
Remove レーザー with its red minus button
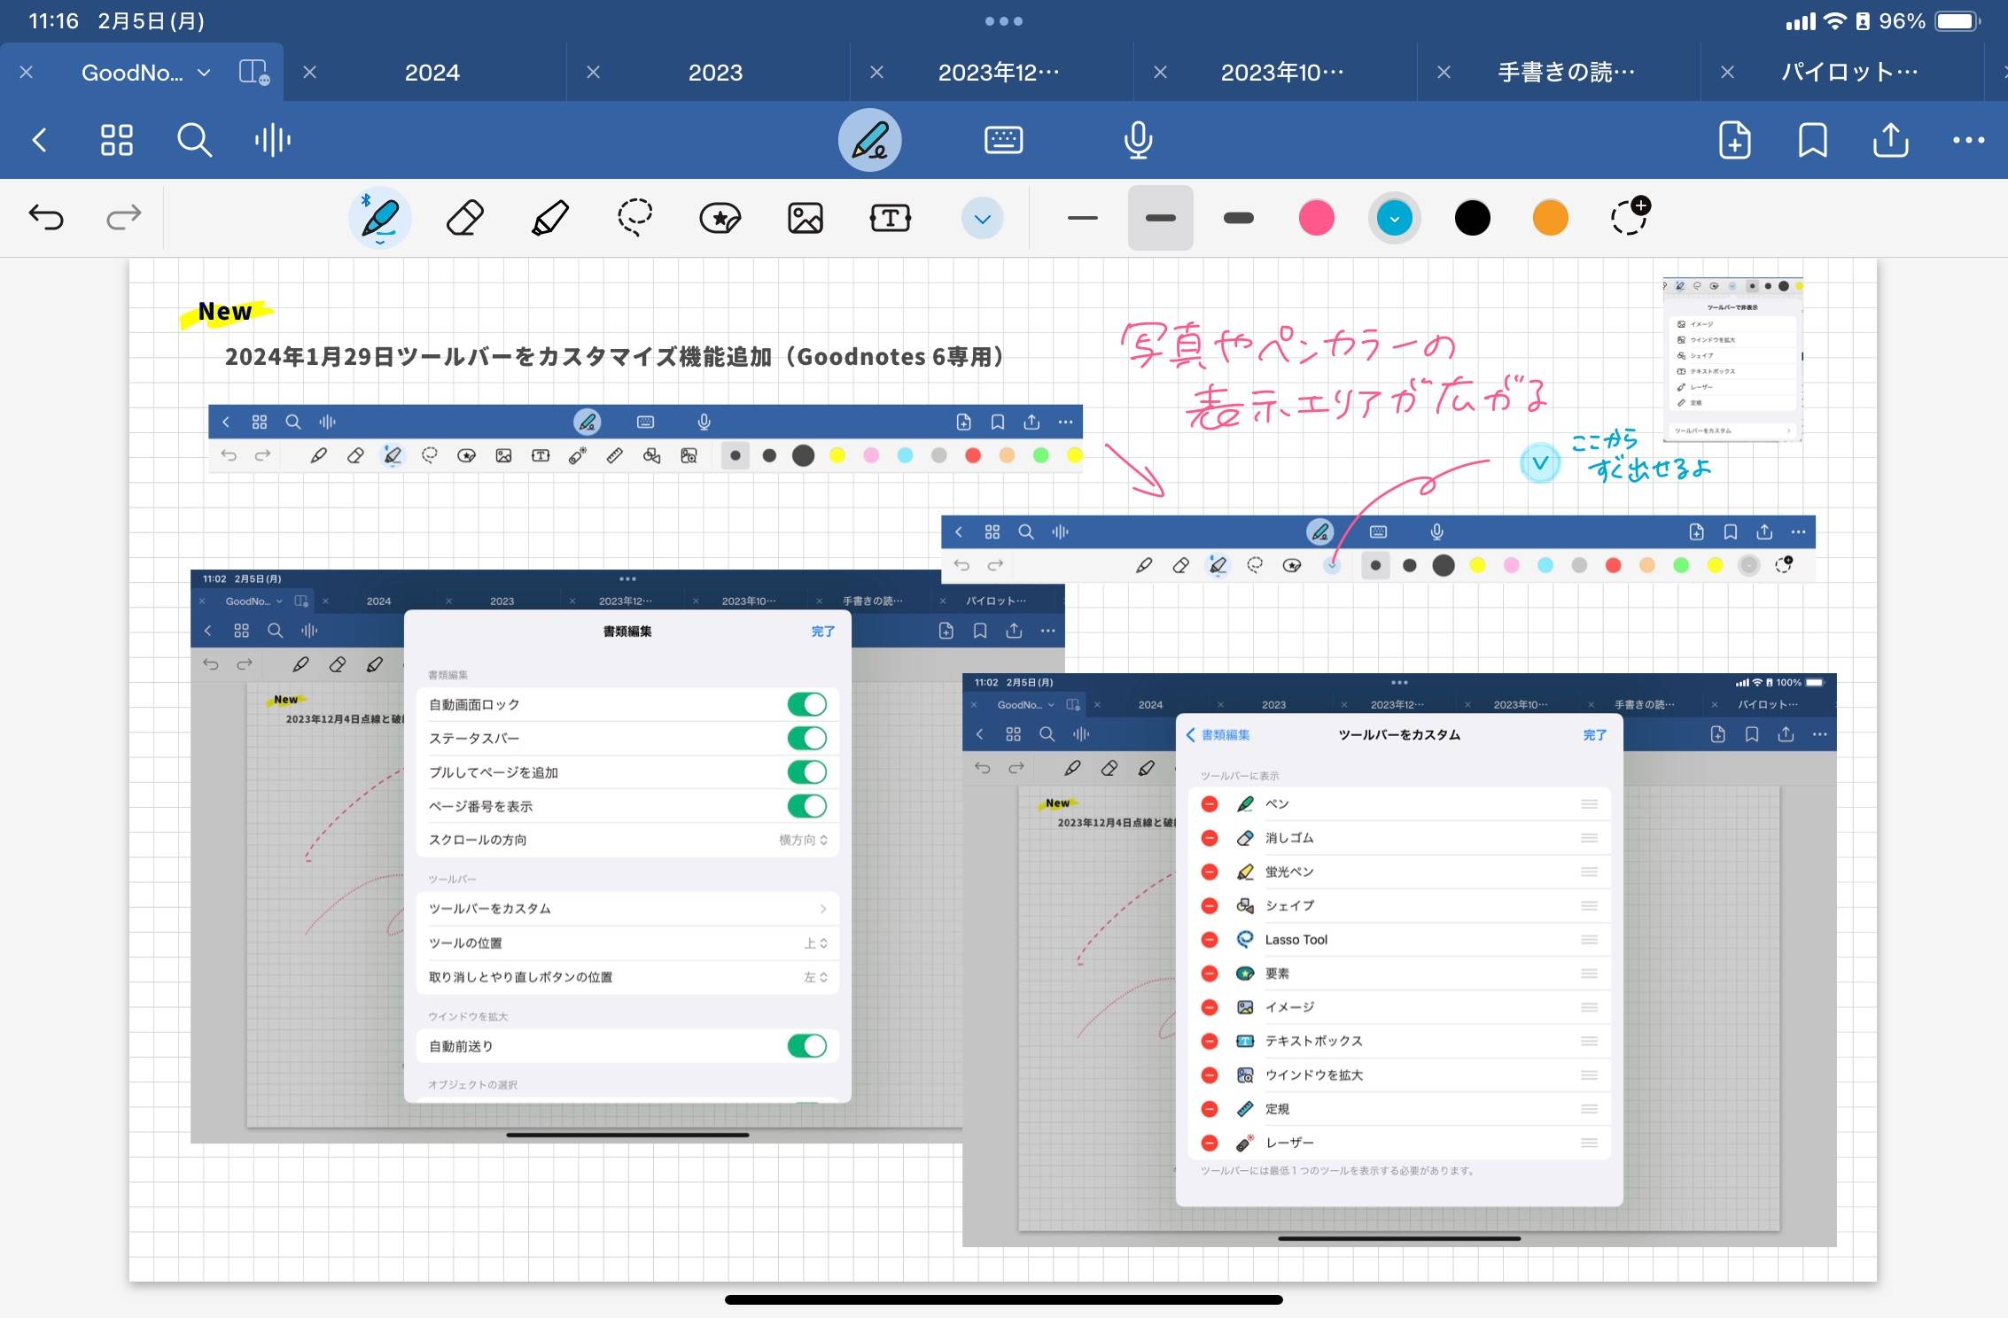pos(1210,1143)
